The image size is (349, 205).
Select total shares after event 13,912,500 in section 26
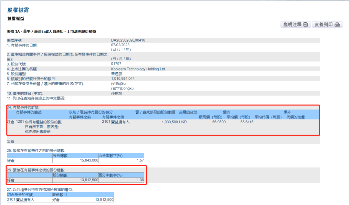tap(89, 180)
